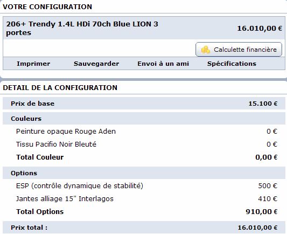287x234 pixels.
Task: Click Tissu Pacifio Noir Bleuté item
Action: [56, 144]
